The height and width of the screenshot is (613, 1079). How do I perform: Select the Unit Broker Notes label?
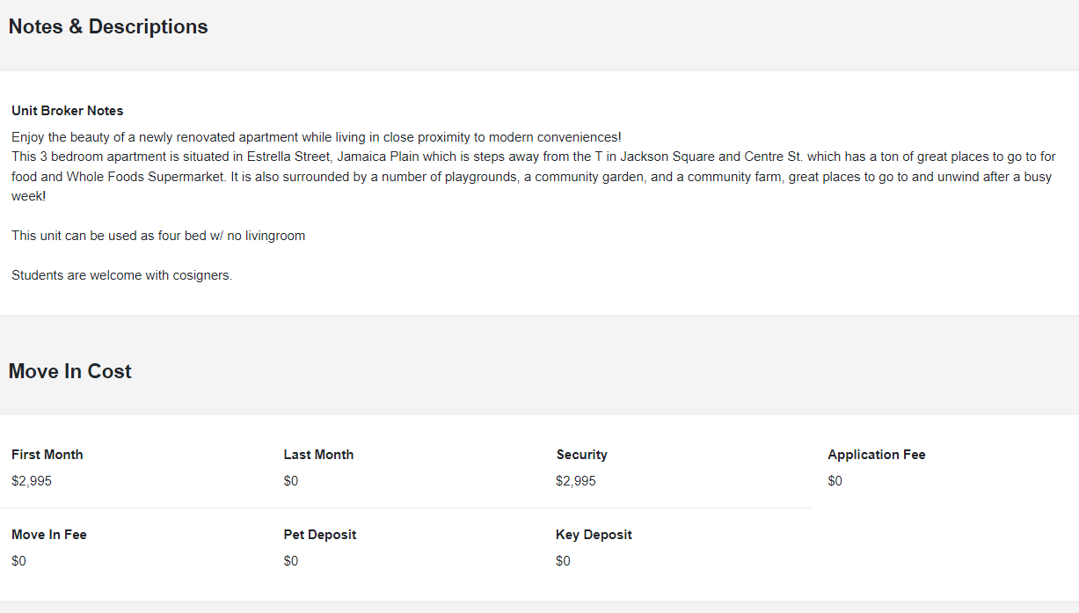click(x=68, y=111)
